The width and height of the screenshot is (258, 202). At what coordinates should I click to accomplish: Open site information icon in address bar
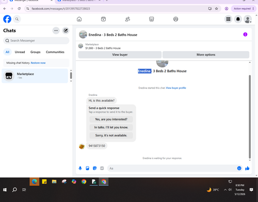[x=28, y=9]
